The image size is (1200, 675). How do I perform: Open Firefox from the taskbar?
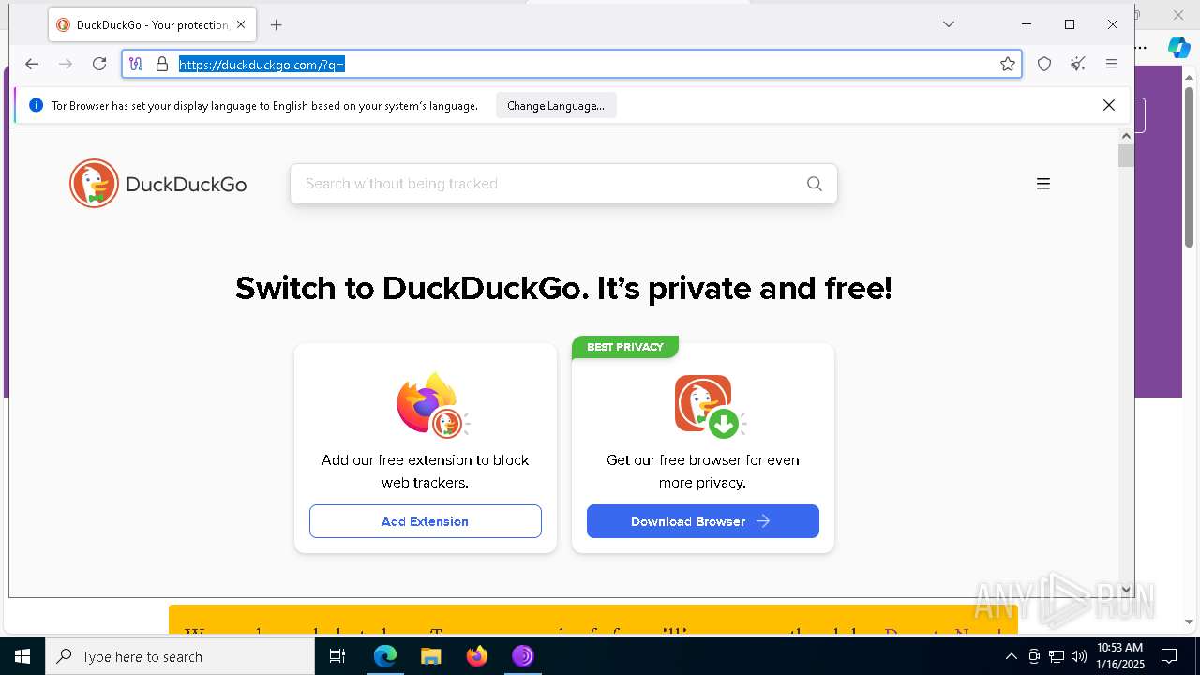pos(477,656)
